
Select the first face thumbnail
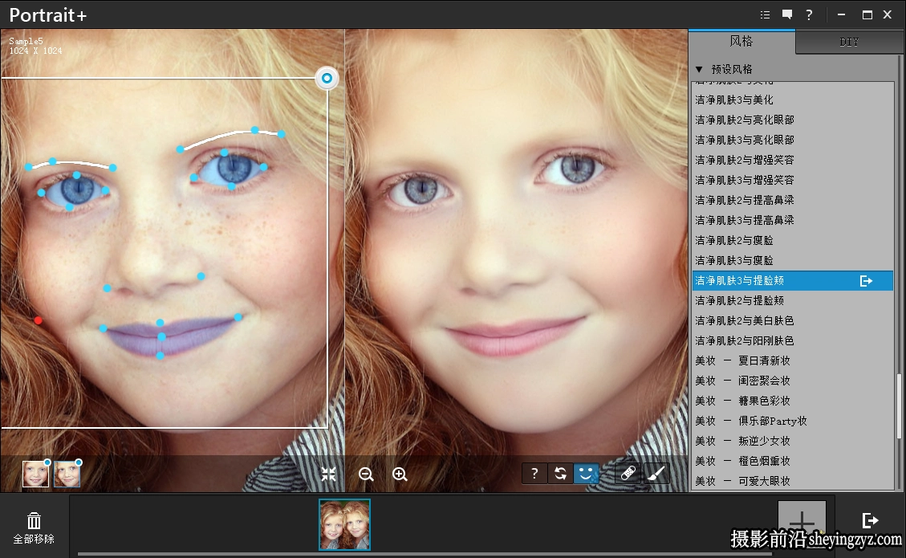[x=35, y=474]
